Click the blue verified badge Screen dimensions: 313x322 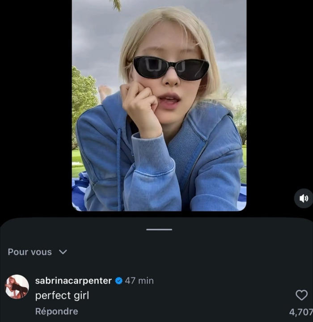click(118, 281)
